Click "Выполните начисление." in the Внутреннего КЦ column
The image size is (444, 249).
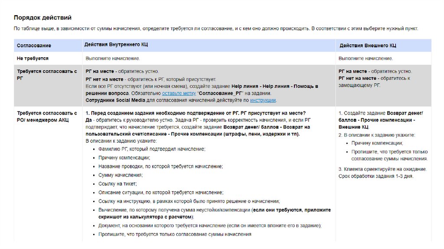pos(113,59)
